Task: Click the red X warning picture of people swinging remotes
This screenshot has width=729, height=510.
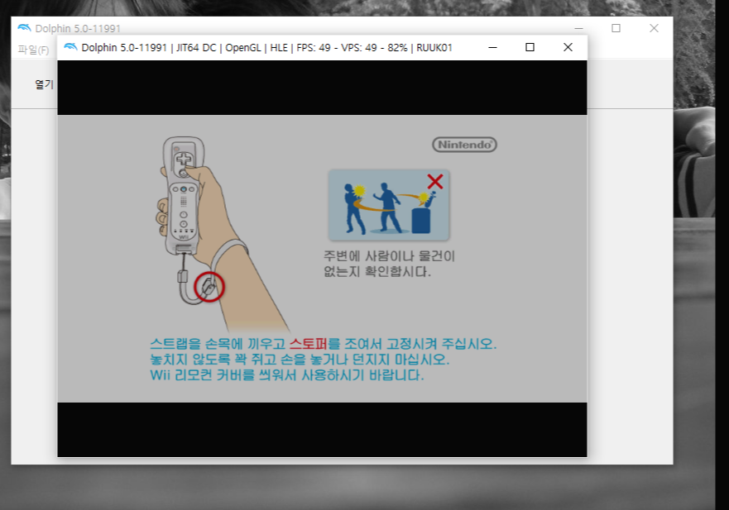Action: coord(389,205)
